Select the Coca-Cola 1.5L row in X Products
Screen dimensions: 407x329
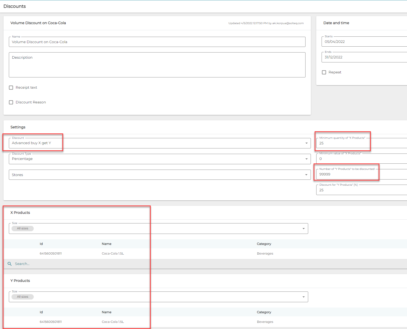click(x=113, y=253)
